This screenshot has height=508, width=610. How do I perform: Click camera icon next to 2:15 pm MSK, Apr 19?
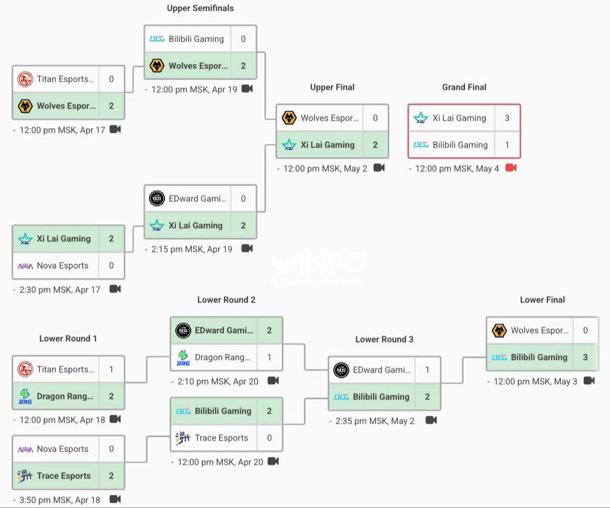pos(247,248)
